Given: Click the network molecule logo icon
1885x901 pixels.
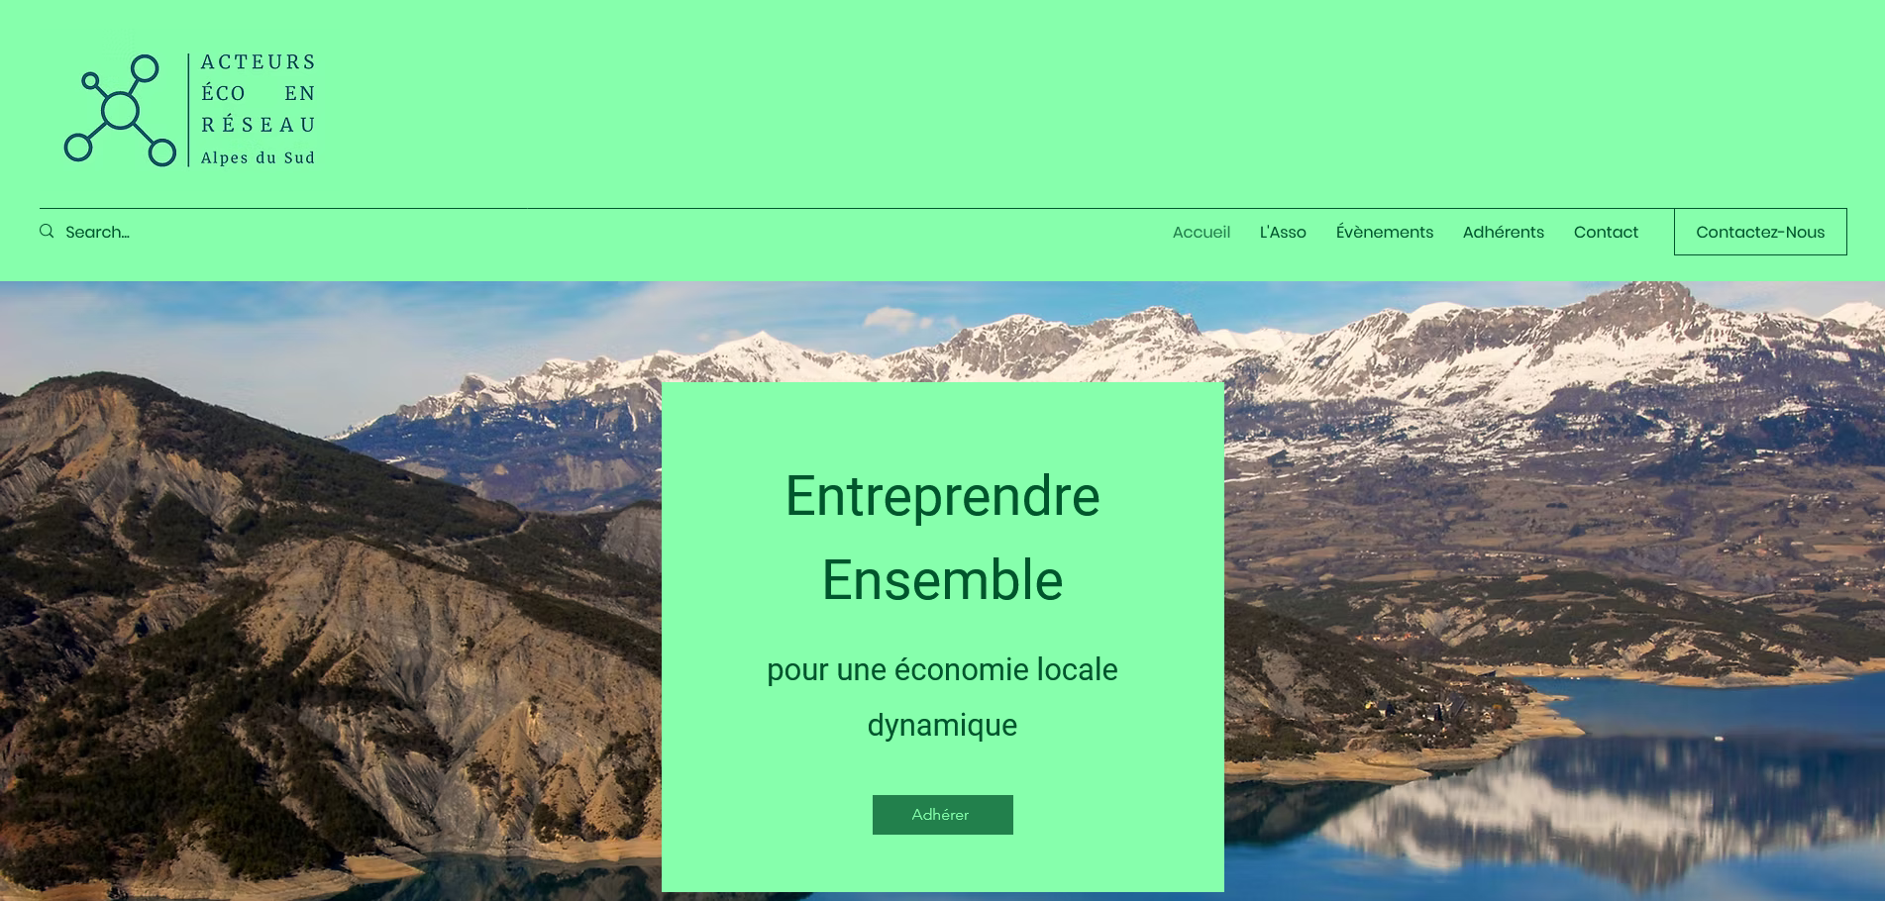Looking at the screenshot, I should [x=120, y=110].
